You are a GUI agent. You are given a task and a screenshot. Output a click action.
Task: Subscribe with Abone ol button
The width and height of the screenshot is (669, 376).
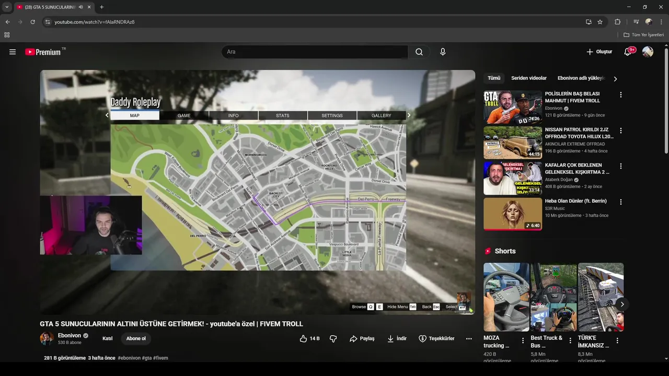[136, 338]
